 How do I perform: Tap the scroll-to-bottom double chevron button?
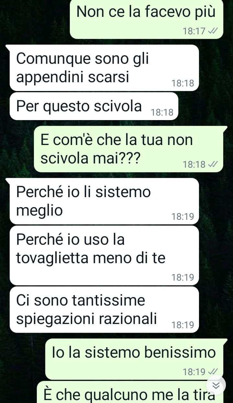pyautogui.click(x=216, y=385)
